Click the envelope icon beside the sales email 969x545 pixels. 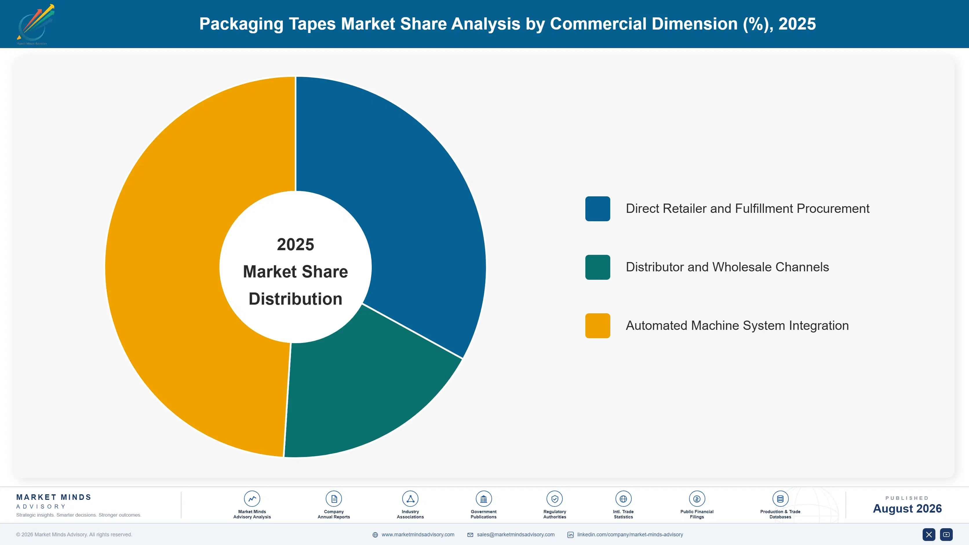pyautogui.click(x=470, y=535)
